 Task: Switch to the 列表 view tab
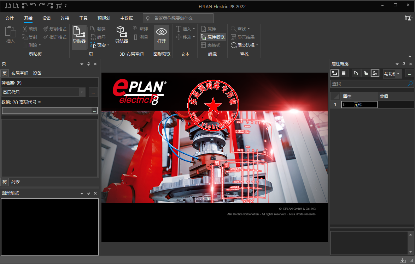15,182
